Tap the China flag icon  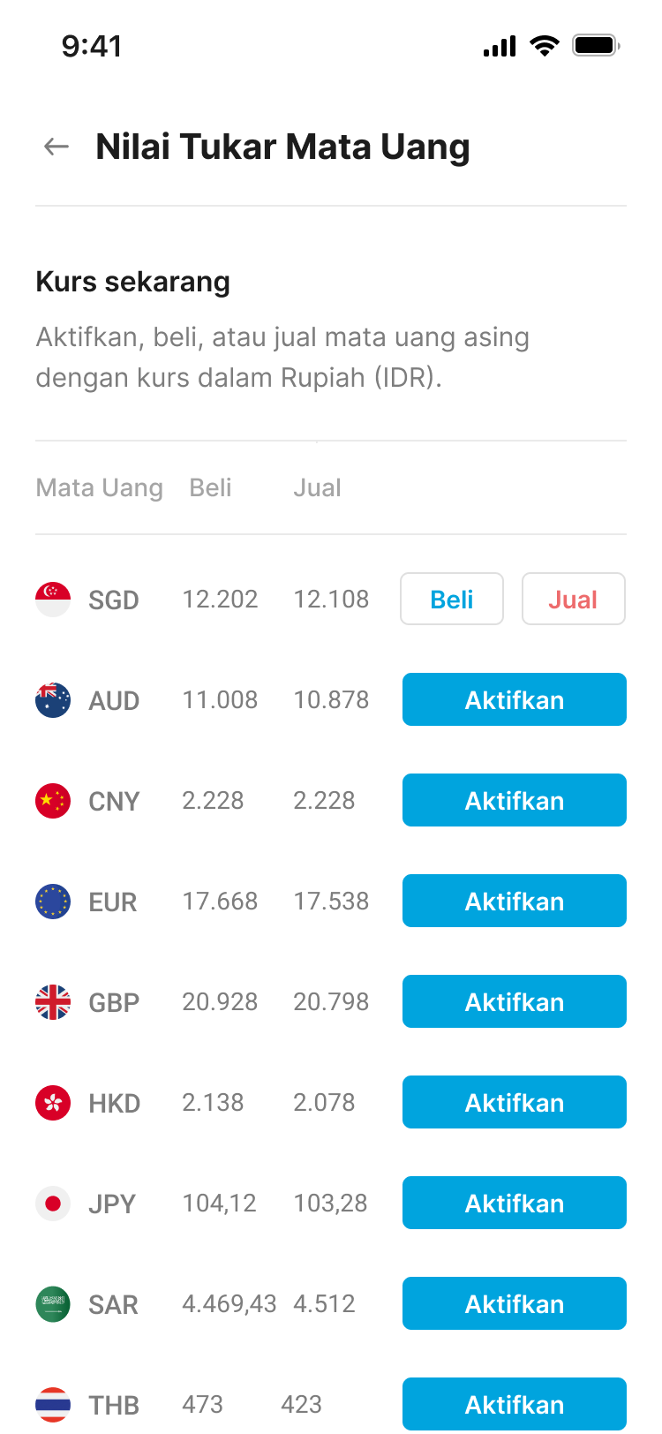pyautogui.click(x=53, y=801)
